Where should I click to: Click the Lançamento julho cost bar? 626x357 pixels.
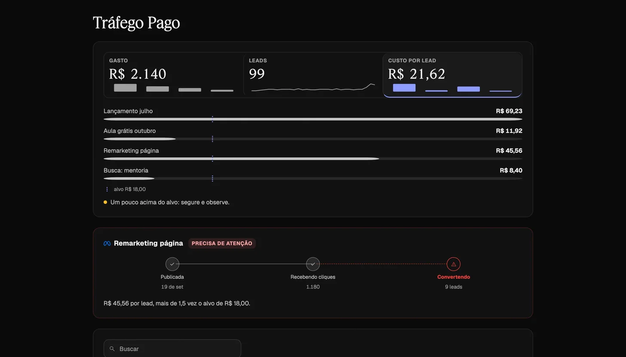pos(313,119)
